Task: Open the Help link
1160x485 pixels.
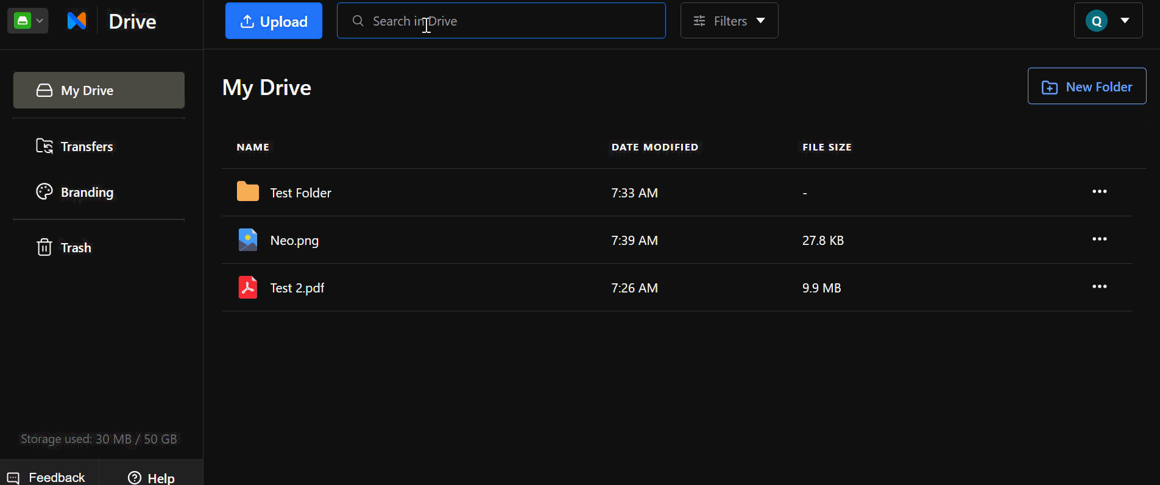Action: coord(151,478)
